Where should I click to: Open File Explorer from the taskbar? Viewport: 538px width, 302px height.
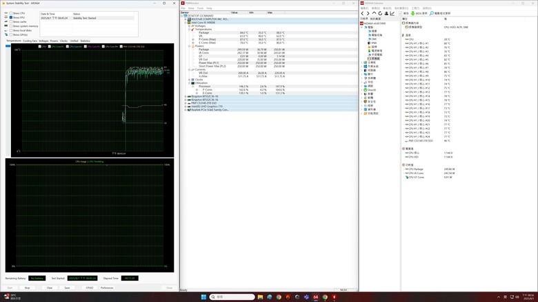(x=260, y=297)
